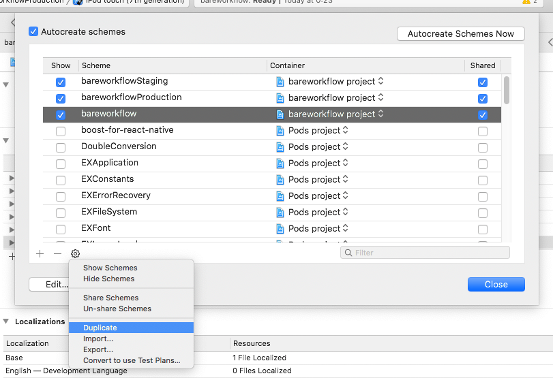This screenshot has height=378, width=553.
Task: Click the warning icon in Xcode toolbar
Action: click(x=526, y=2)
